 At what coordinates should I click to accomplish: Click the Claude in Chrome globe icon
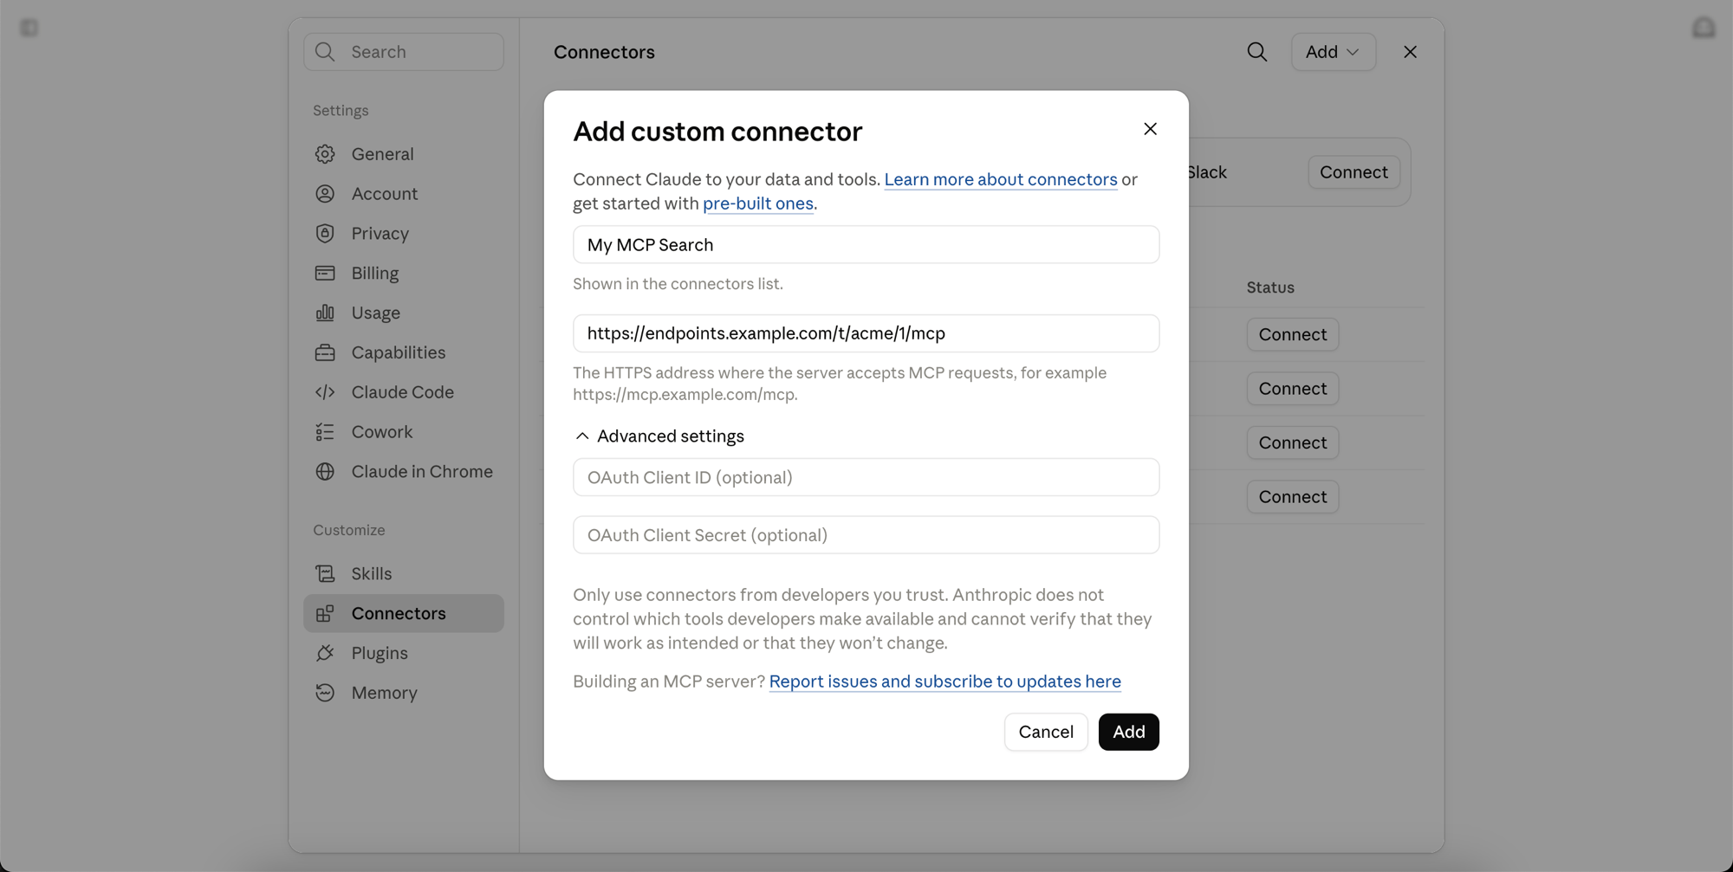325,472
